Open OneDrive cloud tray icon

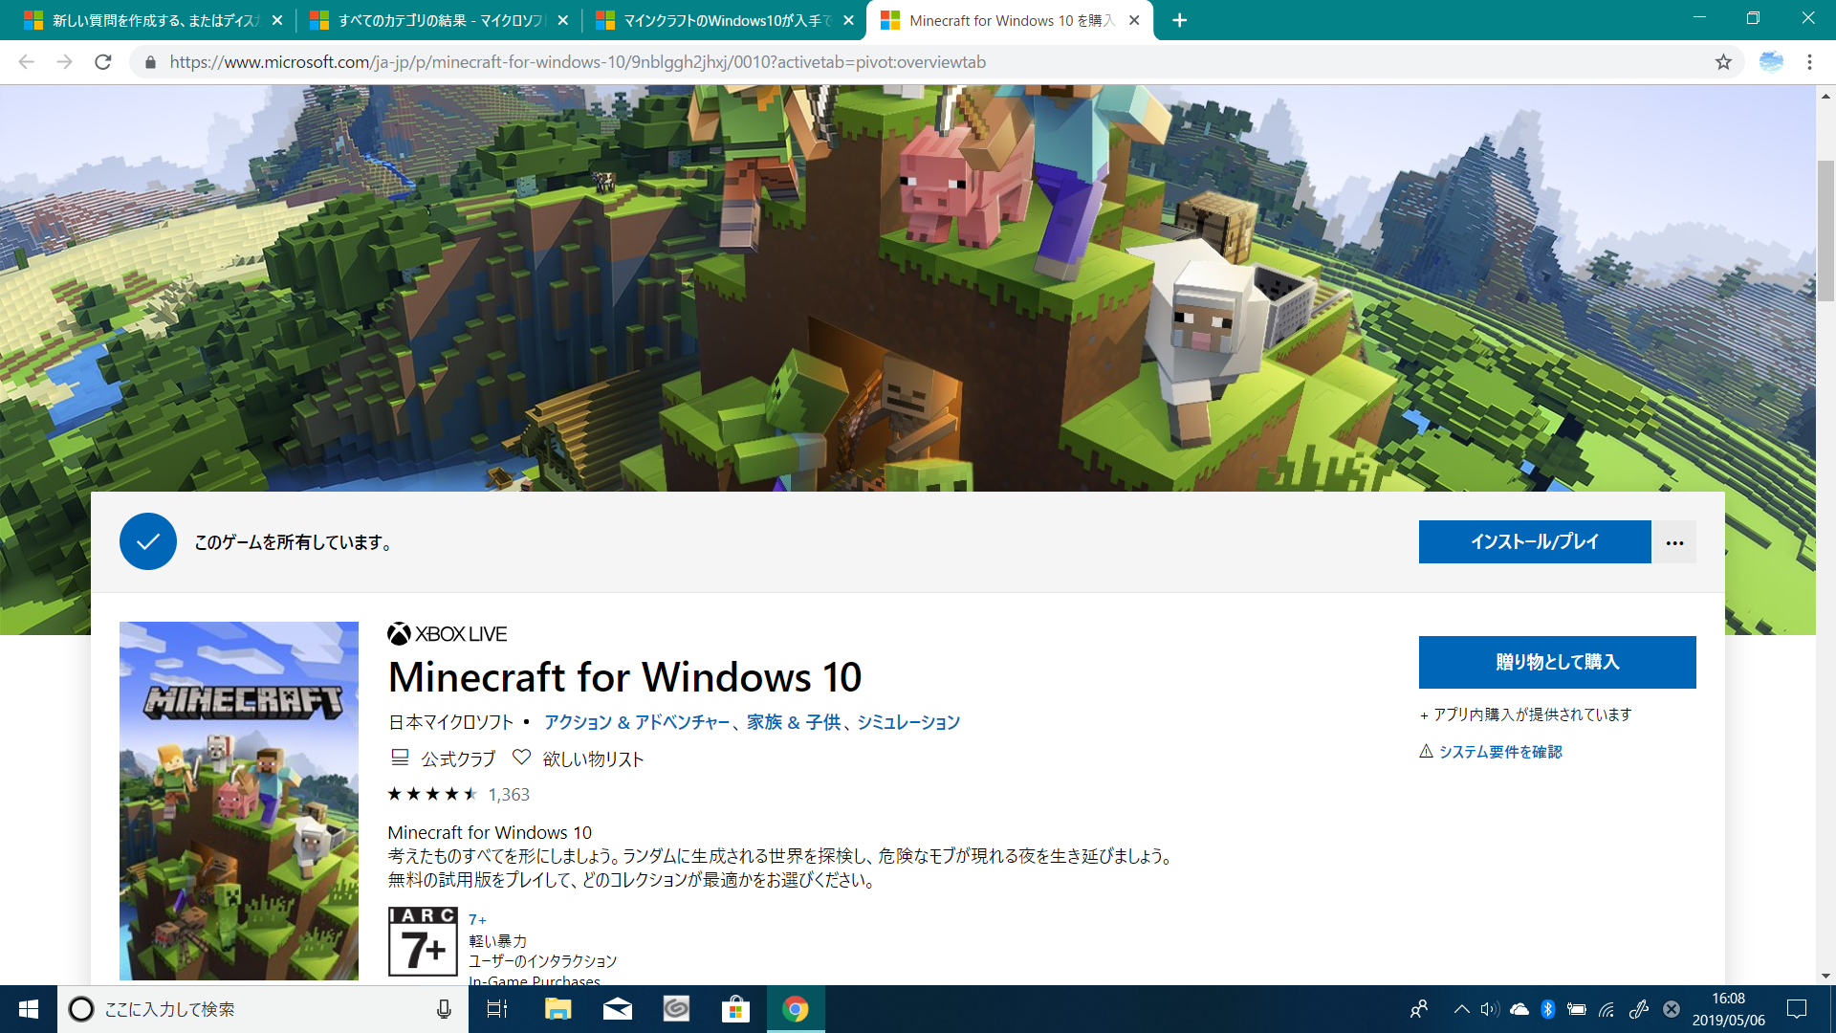coord(1519,1009)
